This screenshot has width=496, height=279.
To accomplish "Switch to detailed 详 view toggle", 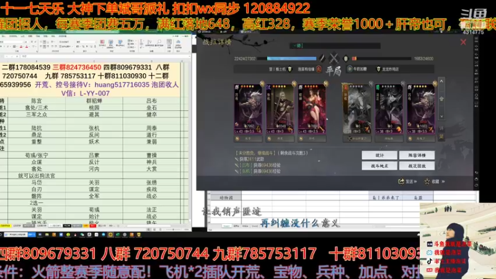I will click(x=441, y=128).
